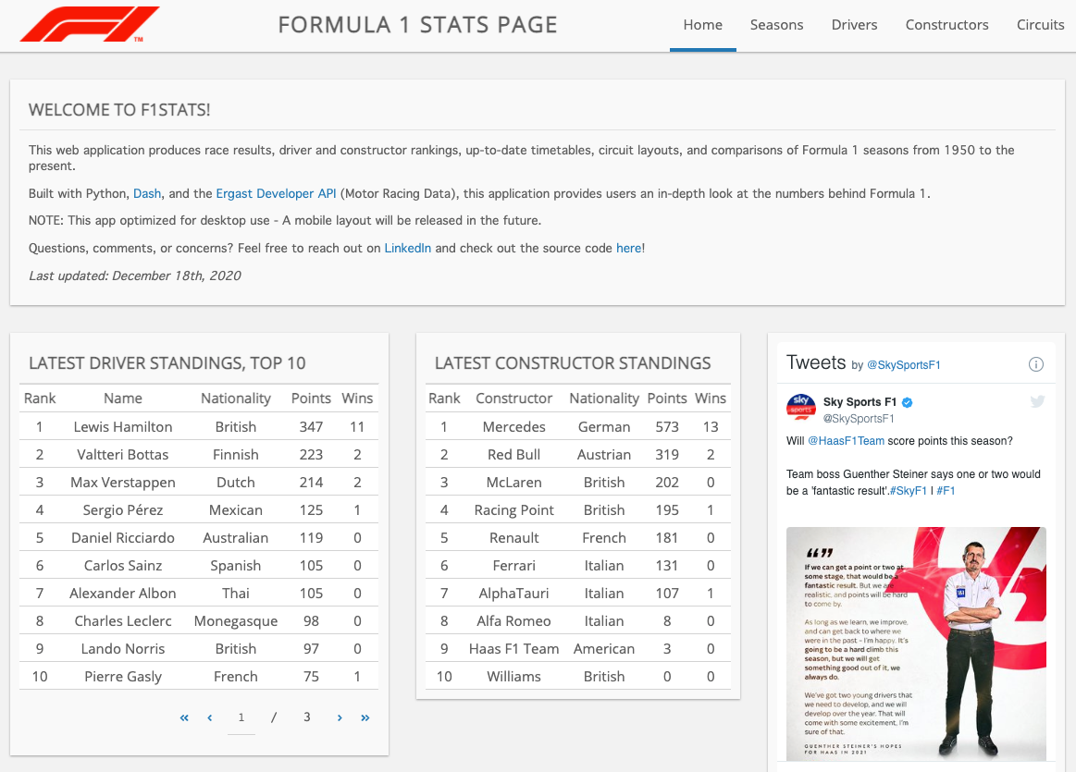The width and height of the screenshot is (1076, 772).
Task: Open the Ergast Developer API link
Action: tap(276, 194)
